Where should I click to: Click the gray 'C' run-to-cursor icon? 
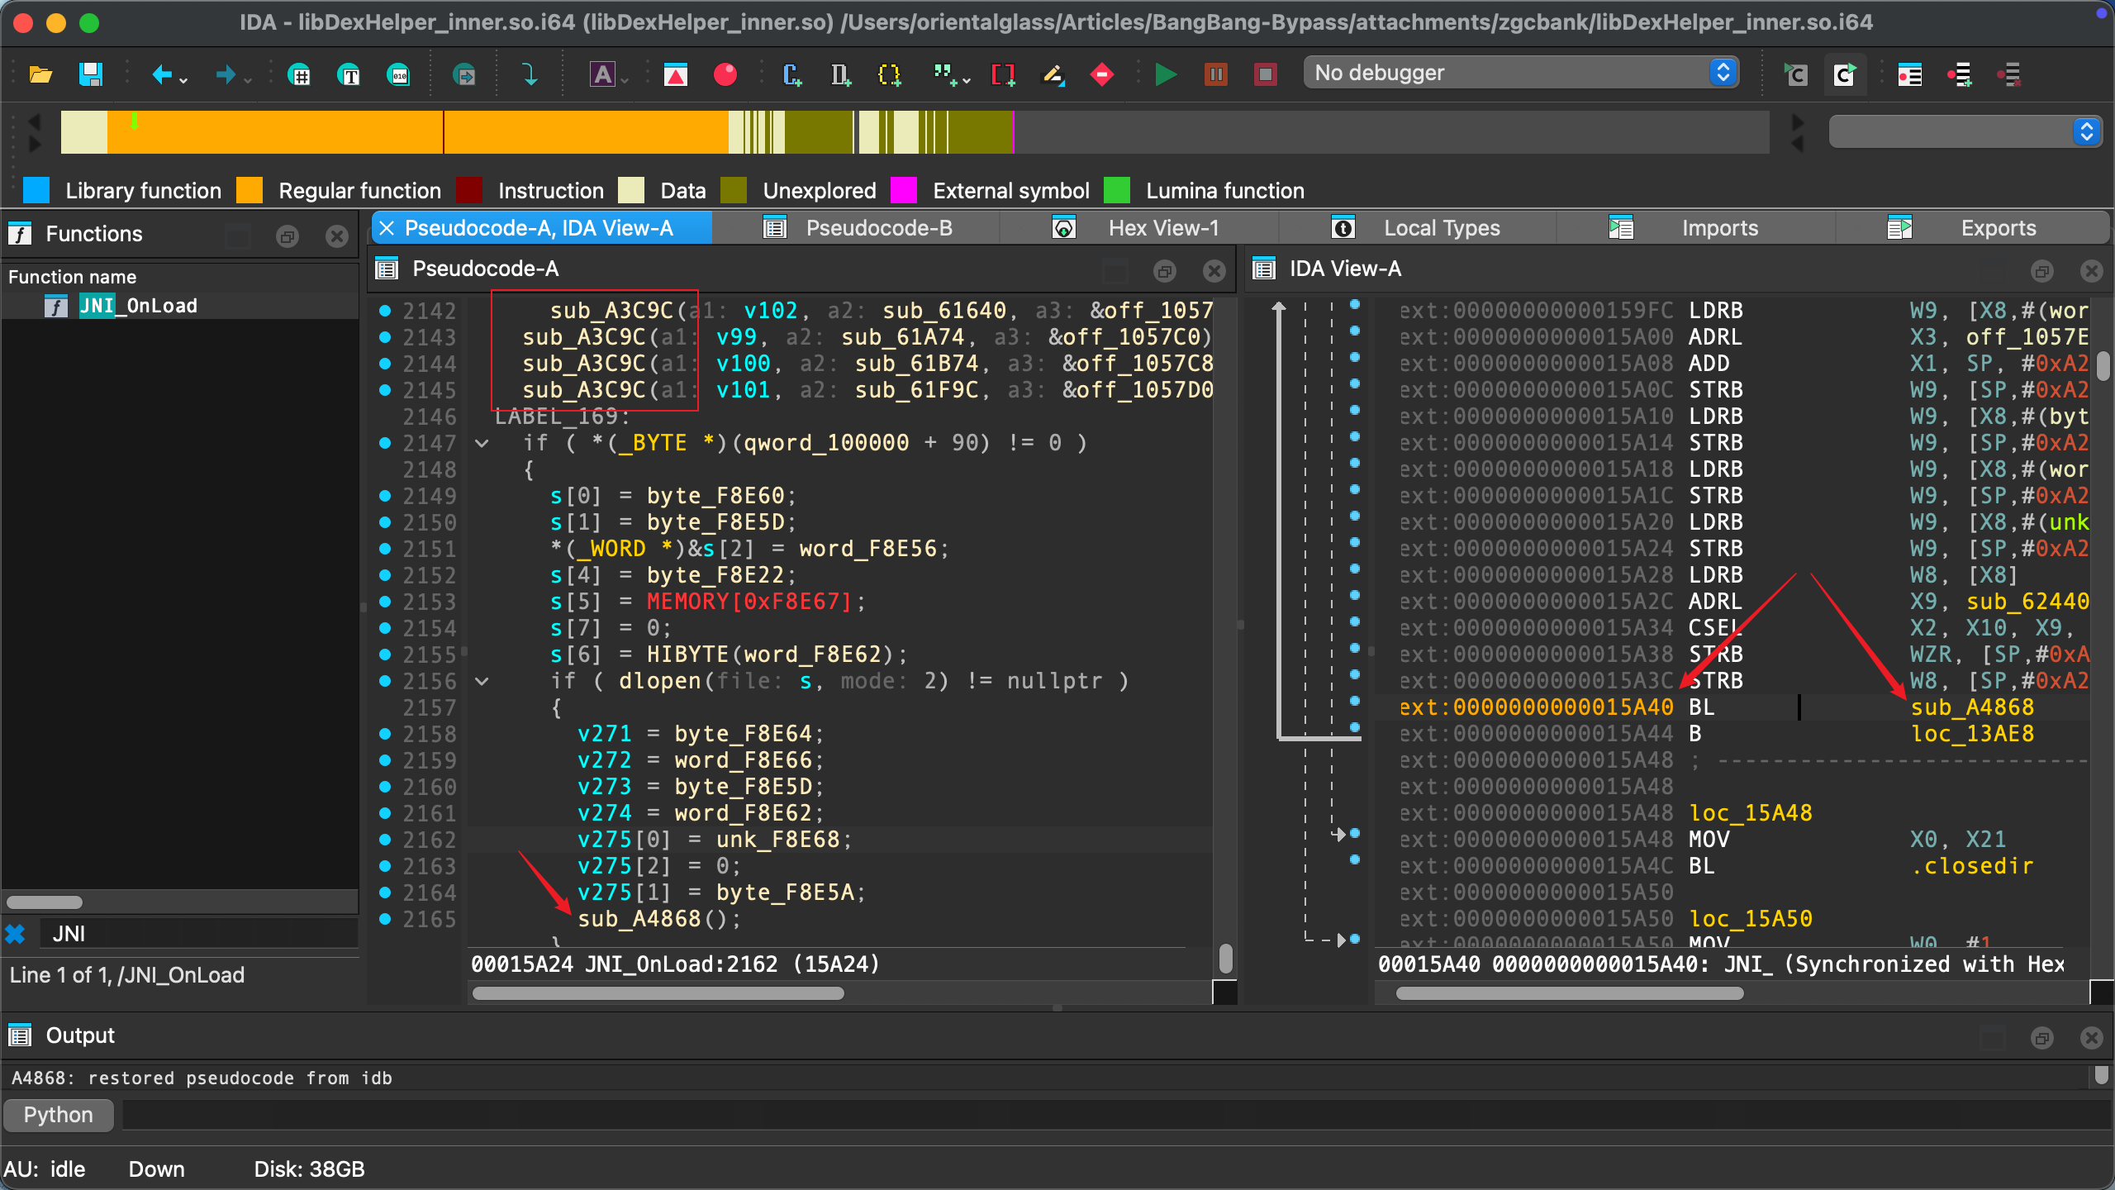(1795, 75)
